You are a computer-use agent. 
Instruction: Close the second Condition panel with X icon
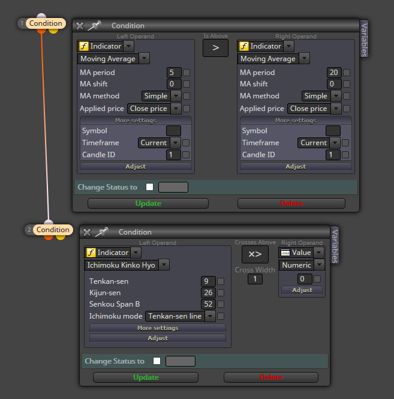click(x=87, y=232)
